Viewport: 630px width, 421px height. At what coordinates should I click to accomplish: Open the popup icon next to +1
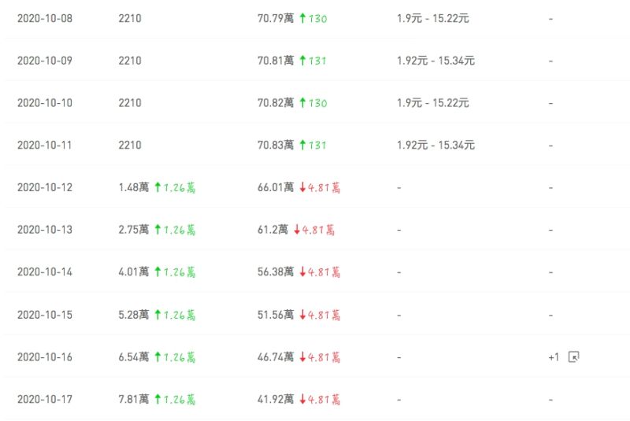point(574,356)
